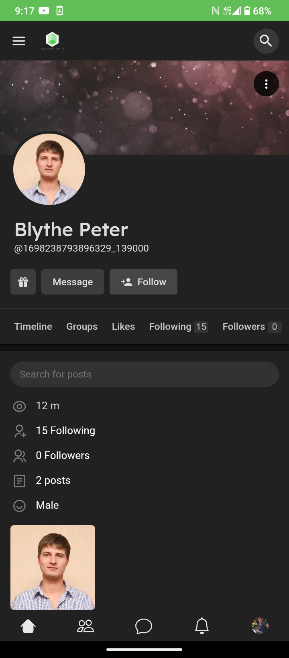Open the people icon in bottom bar

click(x=85, y=626)
